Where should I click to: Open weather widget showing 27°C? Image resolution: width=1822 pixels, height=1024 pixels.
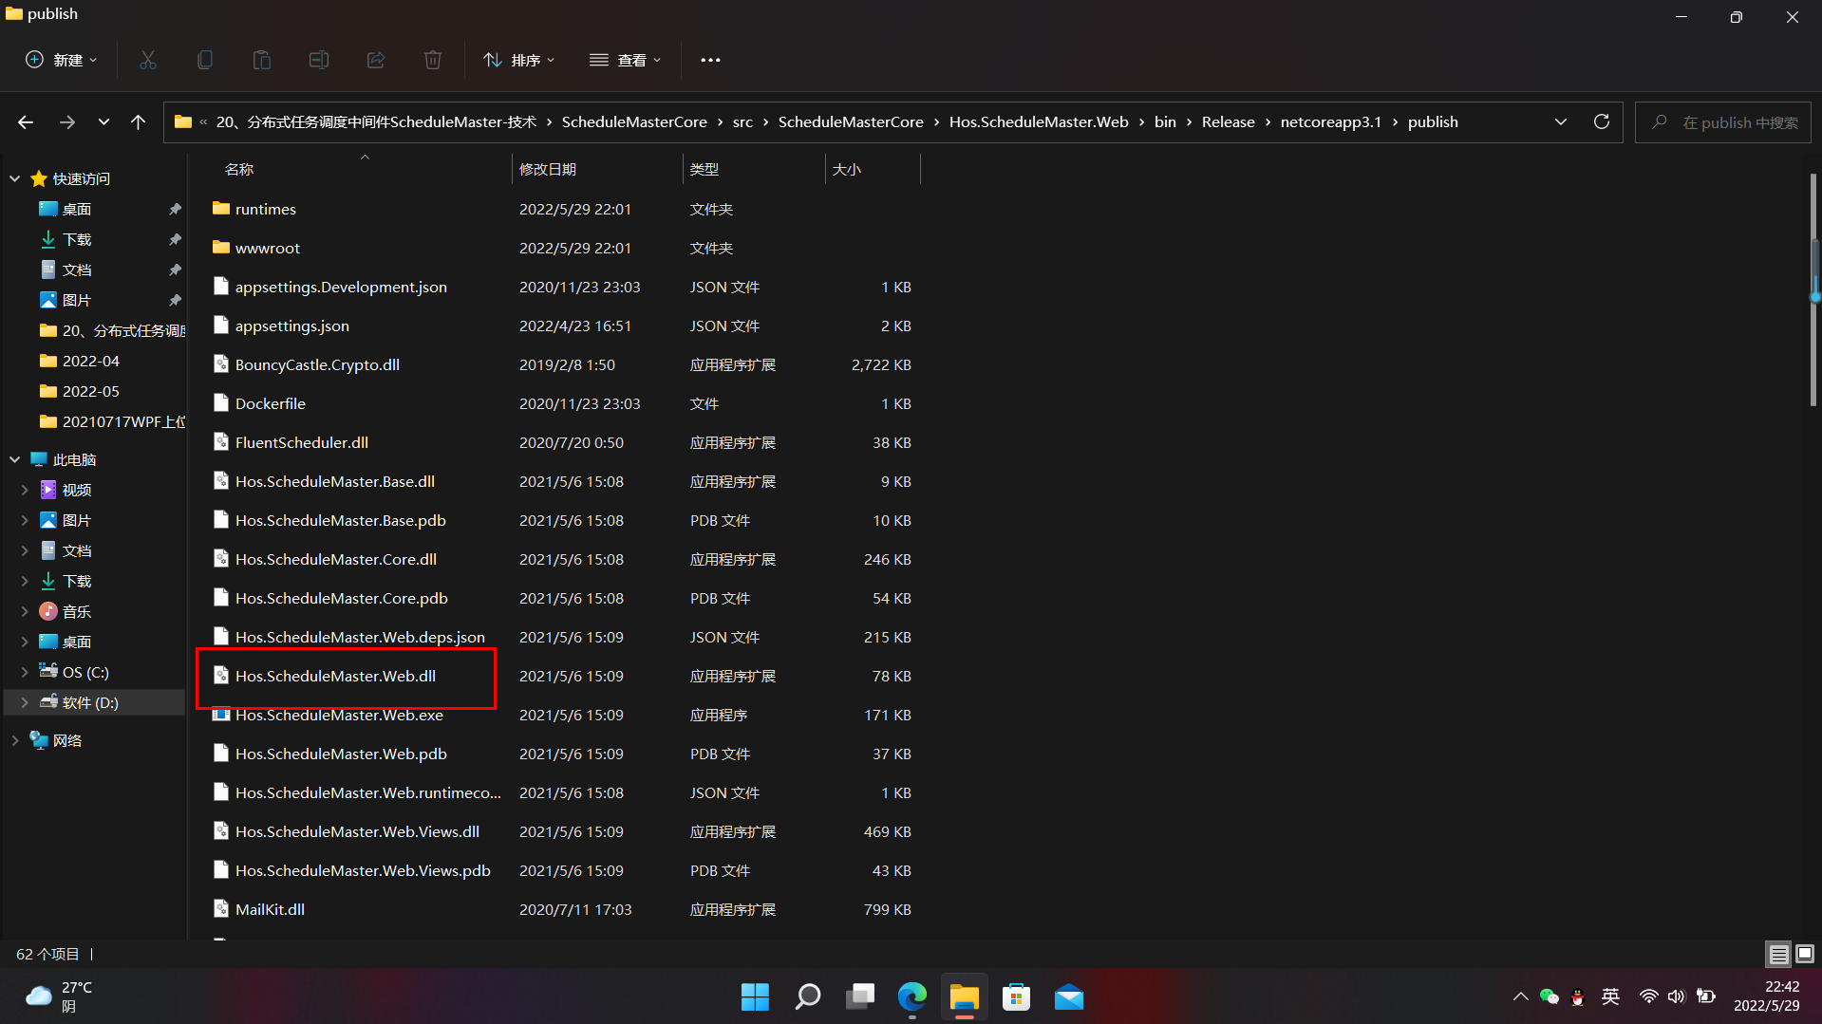pos(59,996)
